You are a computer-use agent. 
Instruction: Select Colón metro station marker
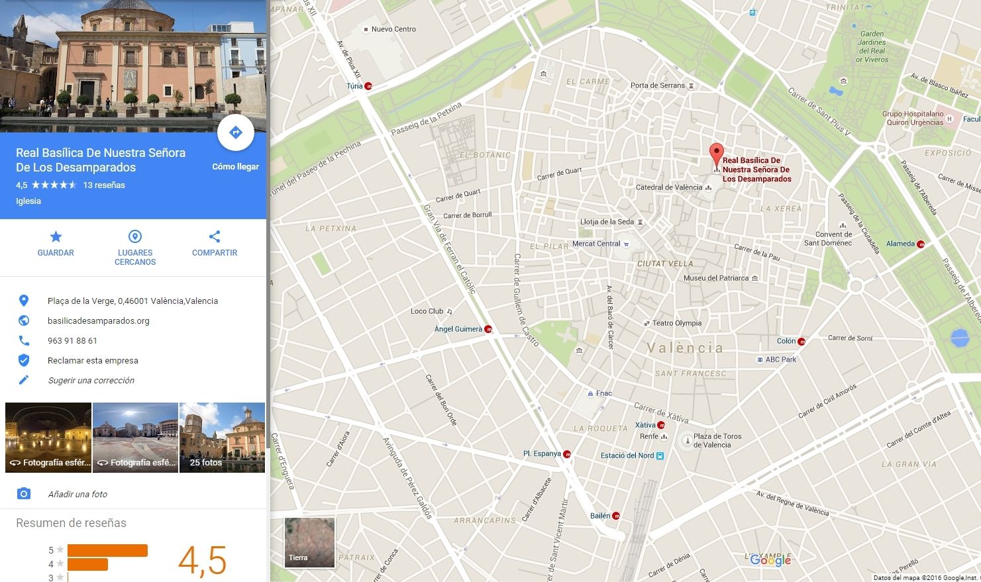[801, 342]
